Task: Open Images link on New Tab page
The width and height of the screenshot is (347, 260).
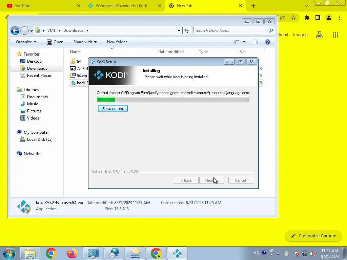Action: pyautogui.click(x=300, y=35)
